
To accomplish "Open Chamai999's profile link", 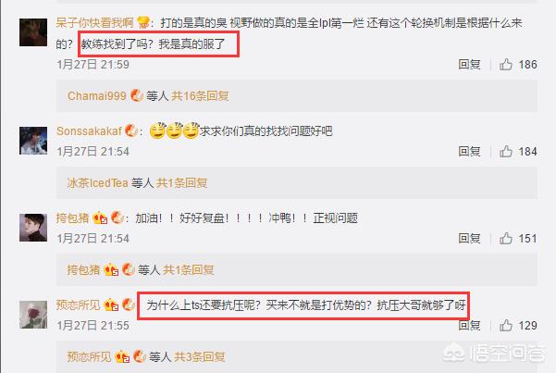I will (x=97, y=96).
